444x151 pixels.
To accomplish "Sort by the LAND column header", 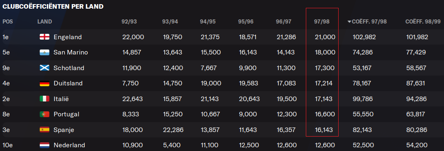I will click(44, 22).
